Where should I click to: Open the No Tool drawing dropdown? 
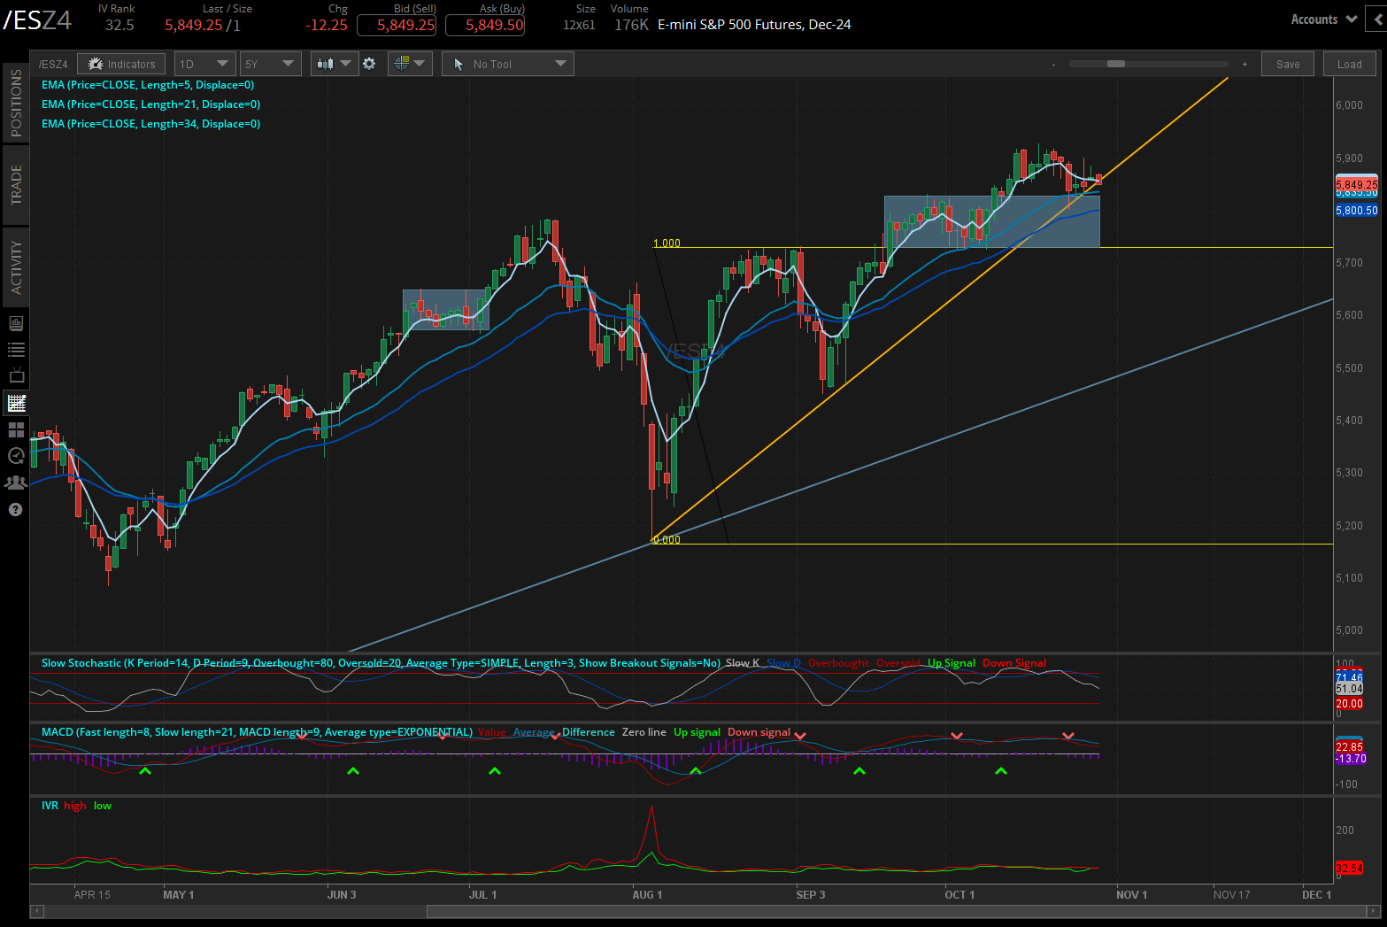tap(507, 63)
